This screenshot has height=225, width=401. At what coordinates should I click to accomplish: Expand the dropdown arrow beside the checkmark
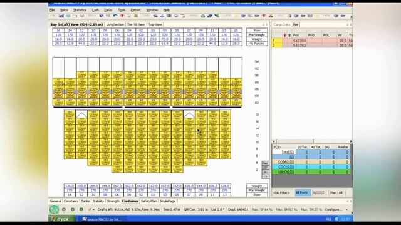click(x=93, y=210)
